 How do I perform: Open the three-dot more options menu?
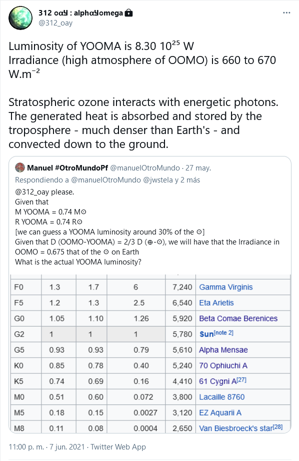coord(286,13)
